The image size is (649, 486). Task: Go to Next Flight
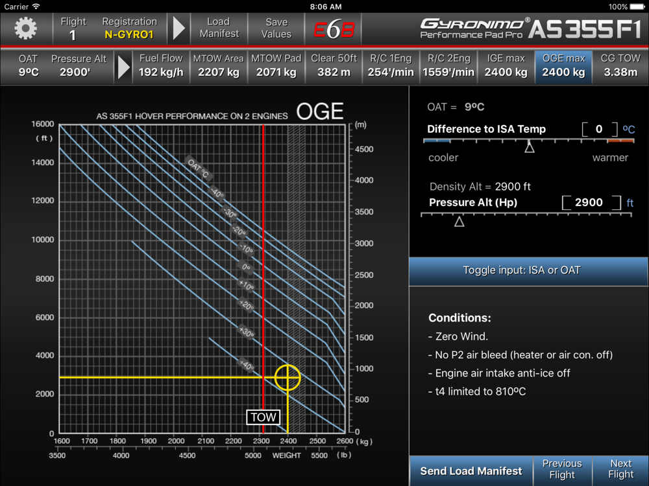620,469
